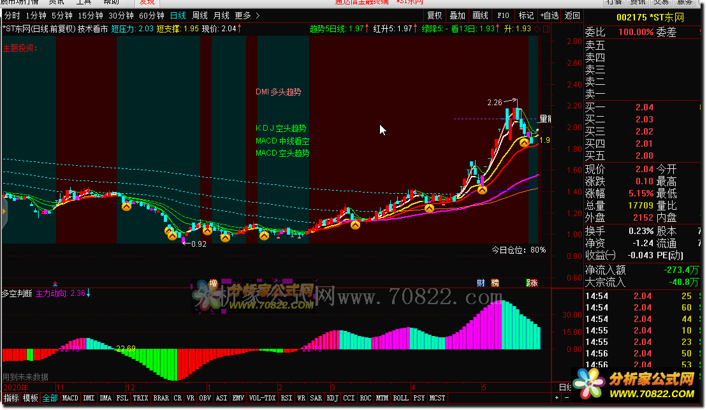Select the 1分钟 period
This screenshot has height=410, width=707.
[36, 16]
